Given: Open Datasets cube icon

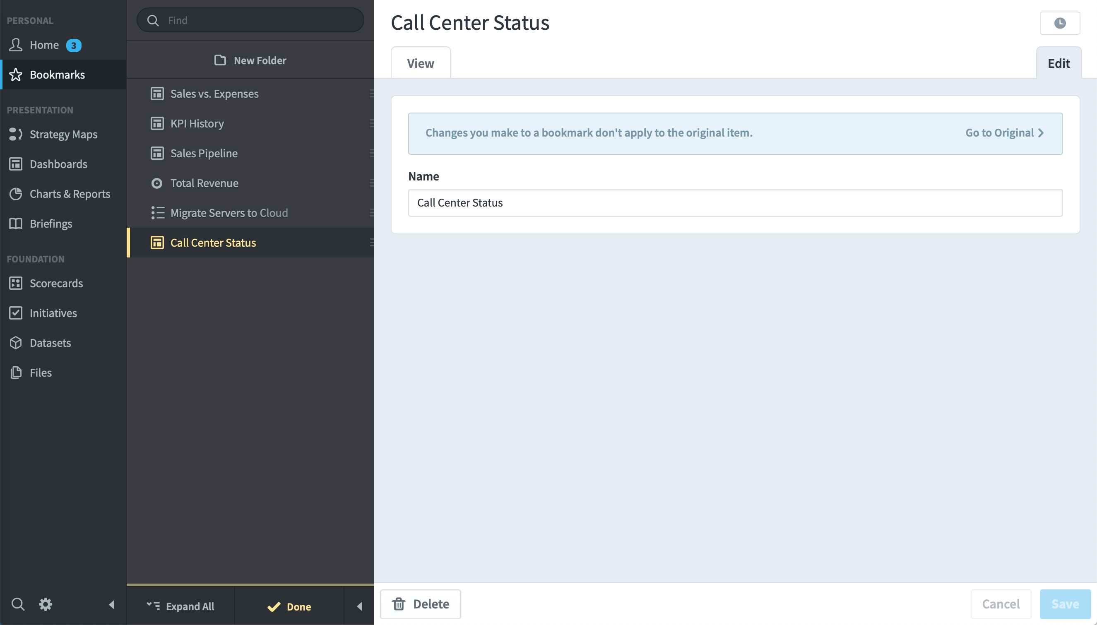Looking at the screenshot, I should pos(16,343).
